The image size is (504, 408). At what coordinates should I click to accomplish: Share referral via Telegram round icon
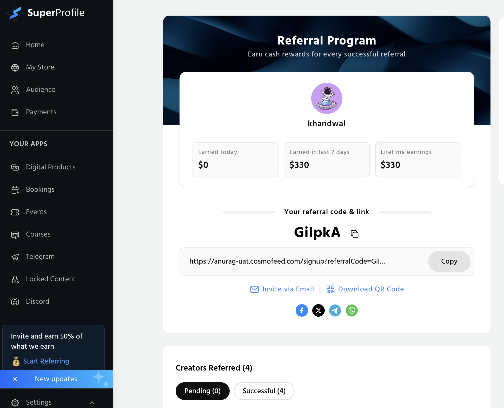[x=335, y=310]
